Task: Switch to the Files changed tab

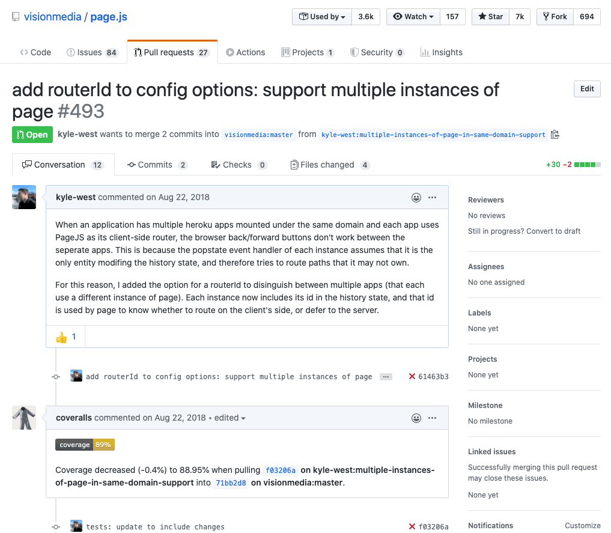Action: point(330,165)
